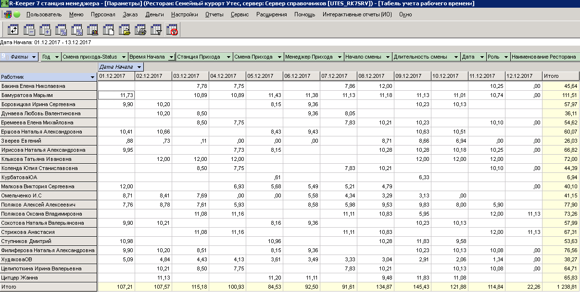Open the Интерактивные отчеты (ИО) menu
The width and height of the screenshot is (580, 292).
tap(357, 14)
